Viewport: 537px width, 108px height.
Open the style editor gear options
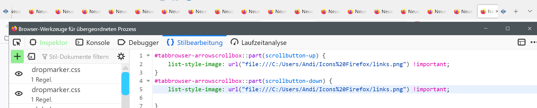(x=121, y=57)
